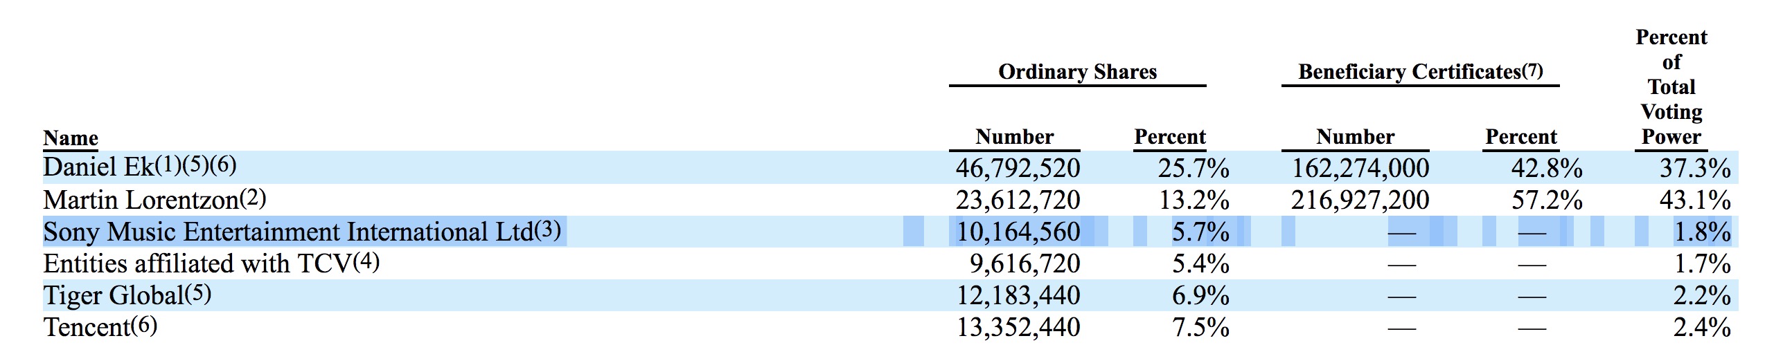Click the 5.7% ordinary shares percent

(1200, 231)
